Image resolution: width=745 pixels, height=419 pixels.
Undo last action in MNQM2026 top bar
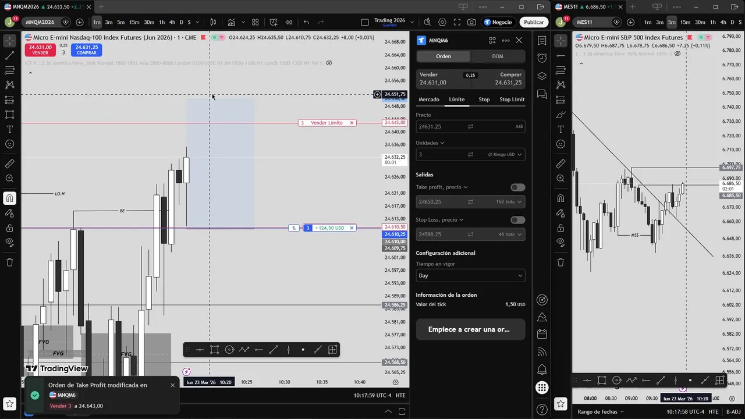pyautogui.click(x=306, y=22)
